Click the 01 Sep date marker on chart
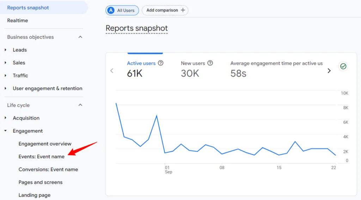The image size is (361, 200). [168, 170]
